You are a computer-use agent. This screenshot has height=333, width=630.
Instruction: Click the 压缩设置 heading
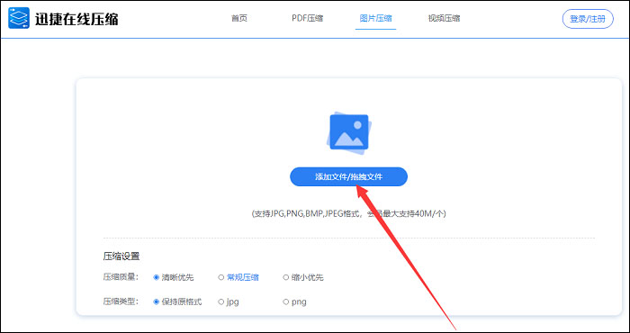121,256
